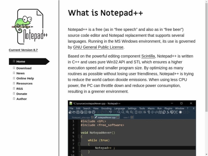Screen dimensions: 208x156
Task: Click the Replace icon in Notepad++ screenshot toolbar
Action: (x=123, y=112)
